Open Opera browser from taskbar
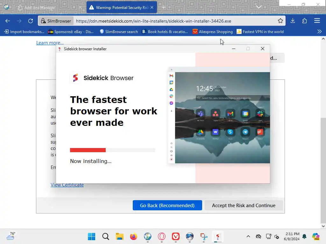 (161, 236)
